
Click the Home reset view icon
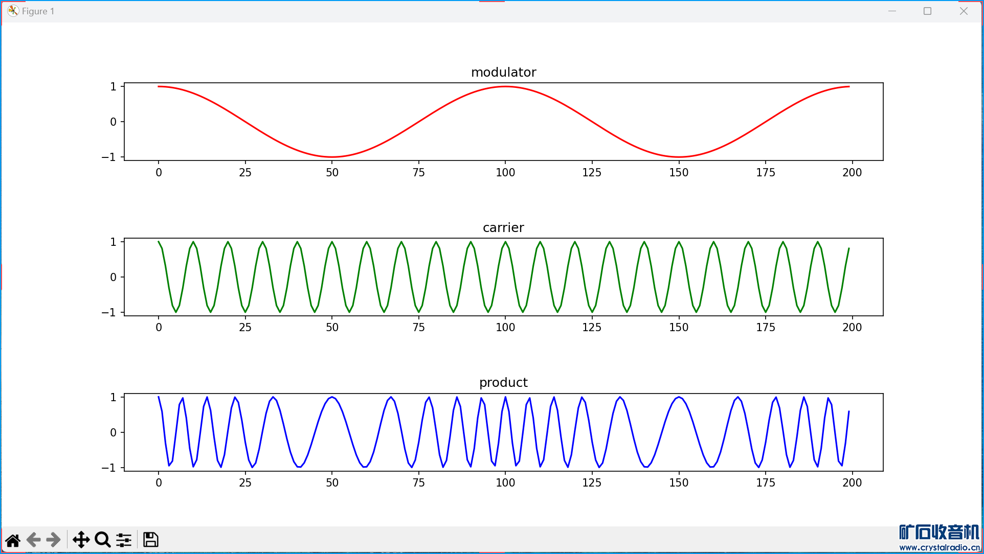(x=13, y=540)
